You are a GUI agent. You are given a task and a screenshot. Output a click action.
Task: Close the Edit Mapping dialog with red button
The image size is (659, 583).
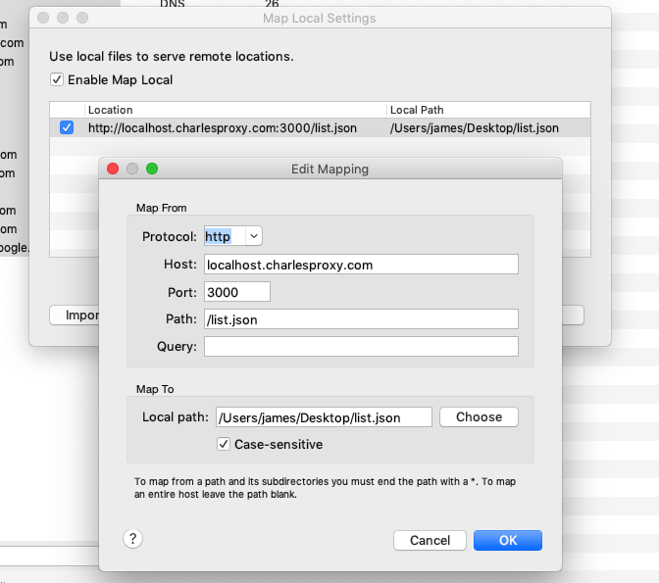pos(113,169)
